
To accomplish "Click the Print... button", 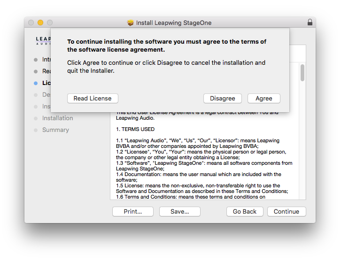I will pyautogui.click(x=133, y=212).
